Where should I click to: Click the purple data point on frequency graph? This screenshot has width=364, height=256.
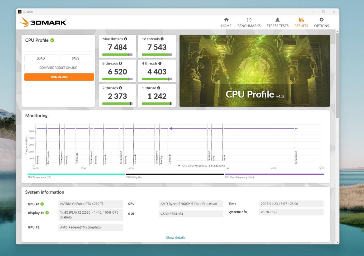(171, 129)
